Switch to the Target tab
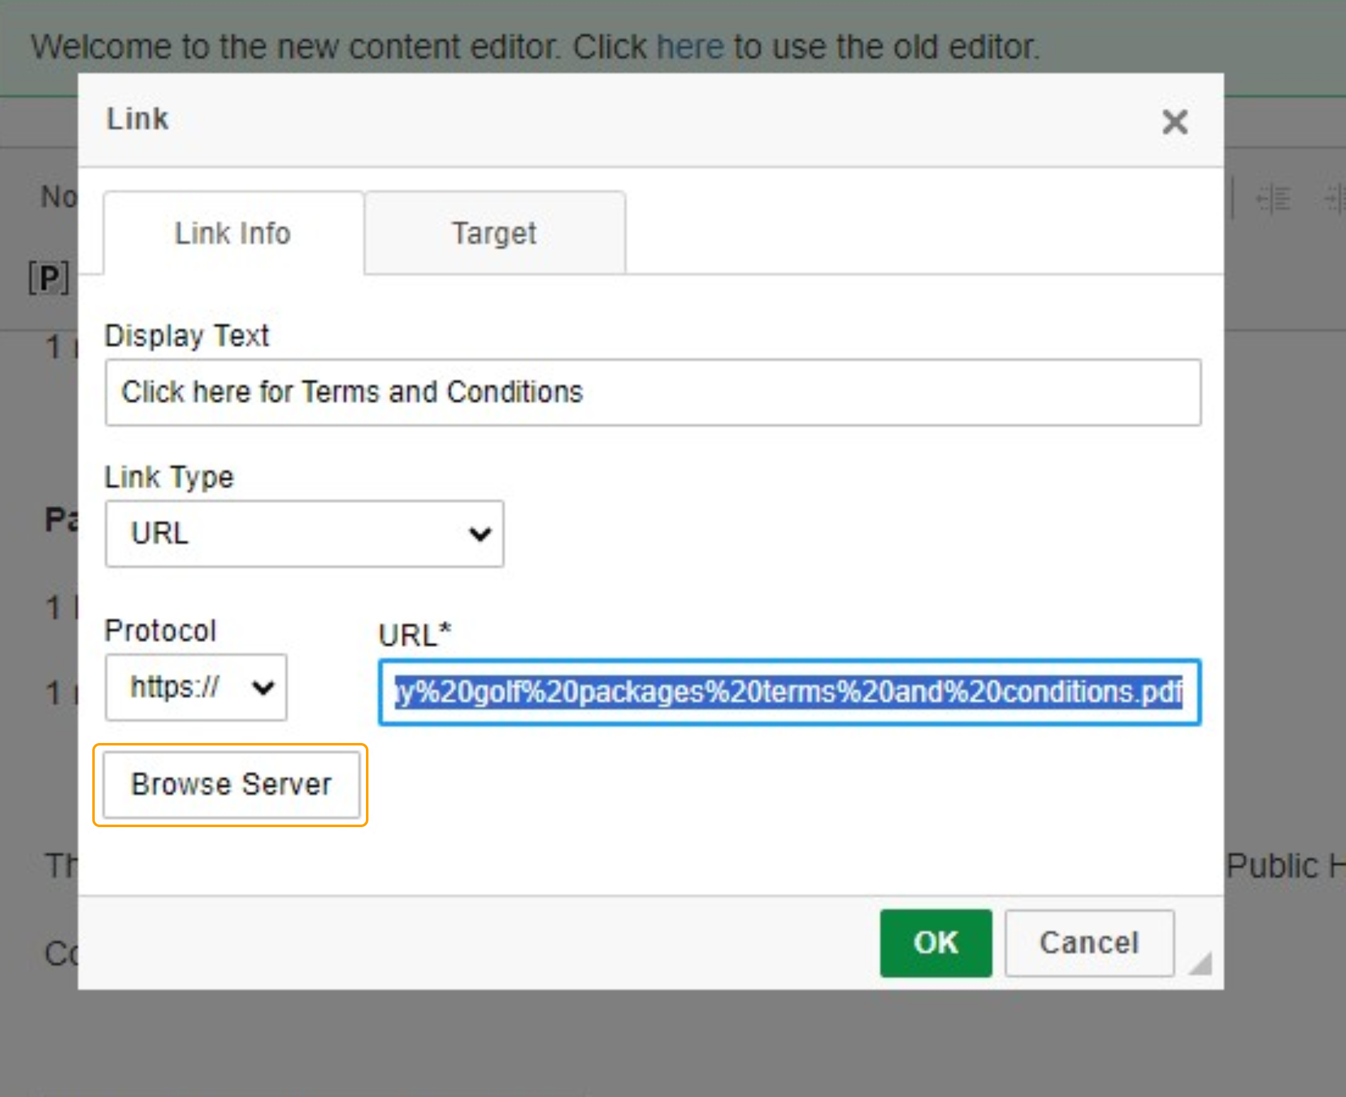This screenshot has height=1097, width=1346. (494, 233)
